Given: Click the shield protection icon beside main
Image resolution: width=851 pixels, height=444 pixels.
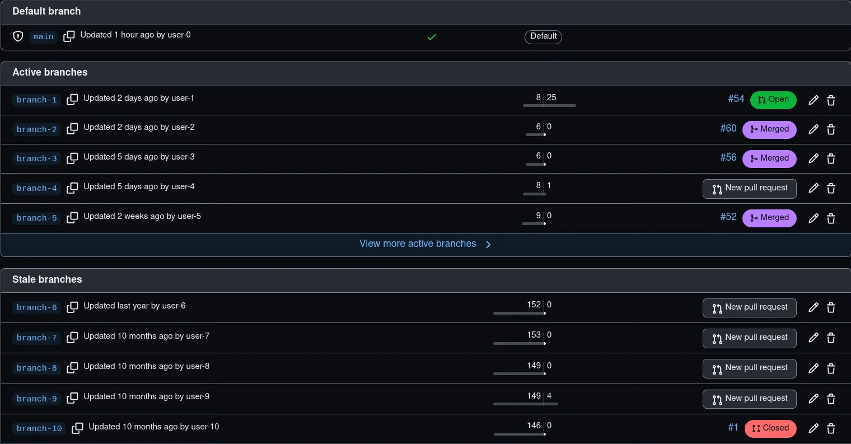Looking at the screenshot, I should (18, 36).
